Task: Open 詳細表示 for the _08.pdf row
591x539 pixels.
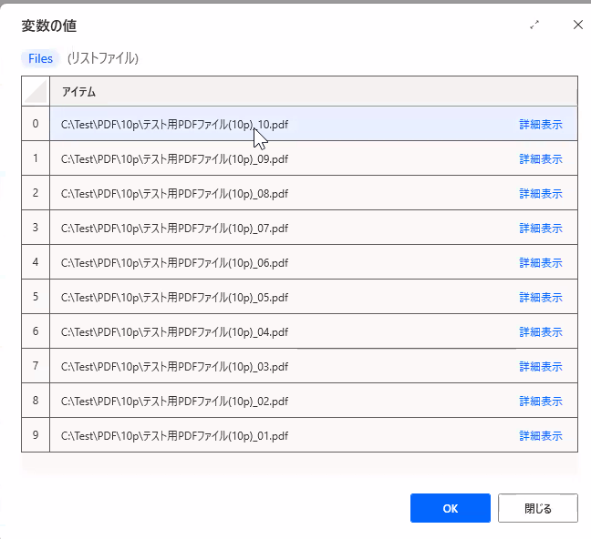Action: click(541, 194)
